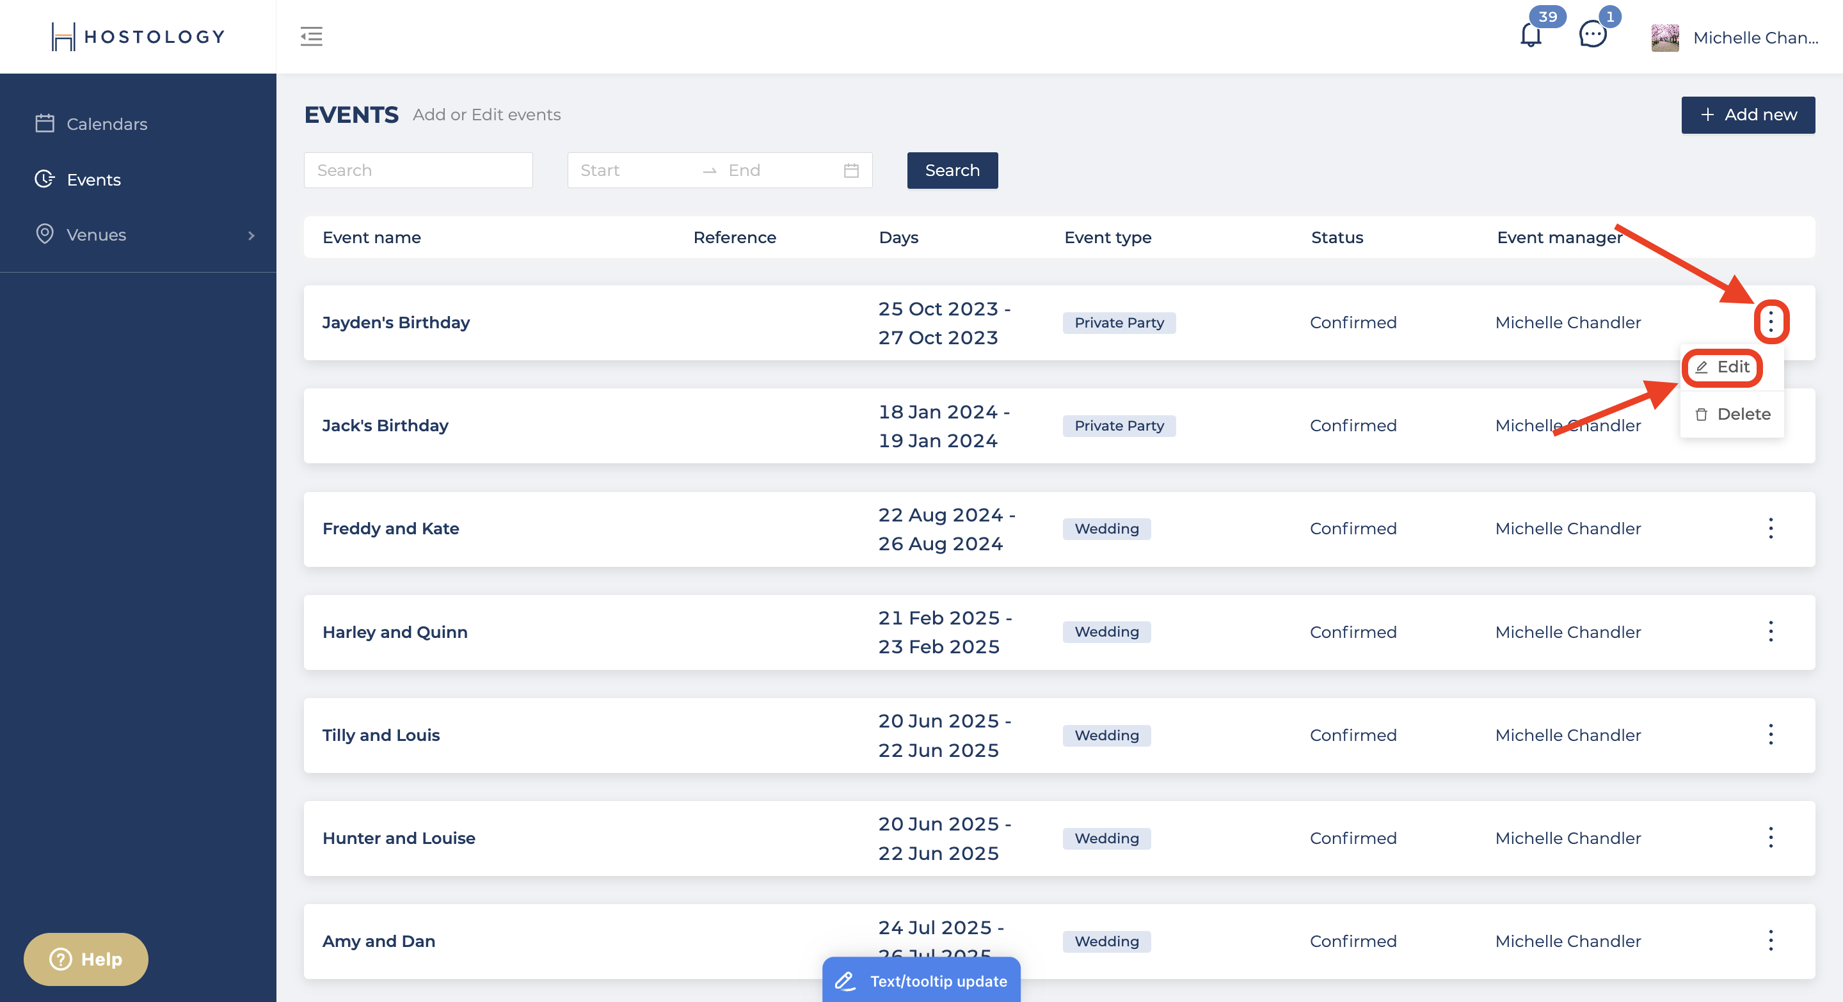Click the Search button

click(952, 170)
